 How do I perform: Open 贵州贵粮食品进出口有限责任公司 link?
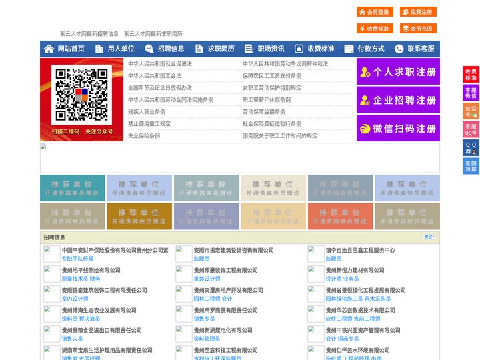(x=101, y=330)
